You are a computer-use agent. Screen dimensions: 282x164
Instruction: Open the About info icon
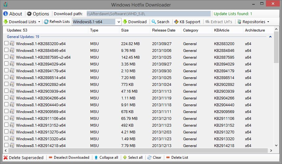click(x=6, y=14)
